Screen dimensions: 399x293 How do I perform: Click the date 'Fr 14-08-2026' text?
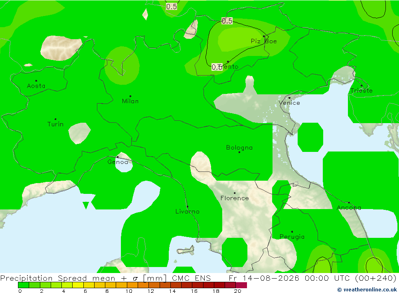click(x=264, y=278)
